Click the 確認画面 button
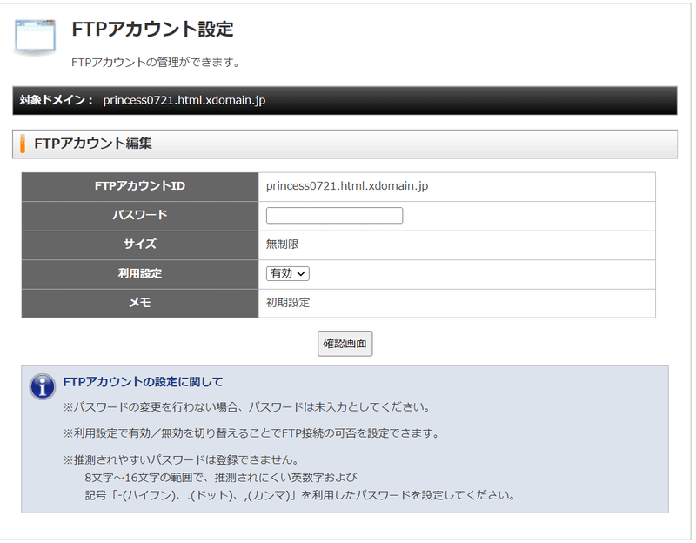Viewport: 696px width, 543px height. [345, 343]
